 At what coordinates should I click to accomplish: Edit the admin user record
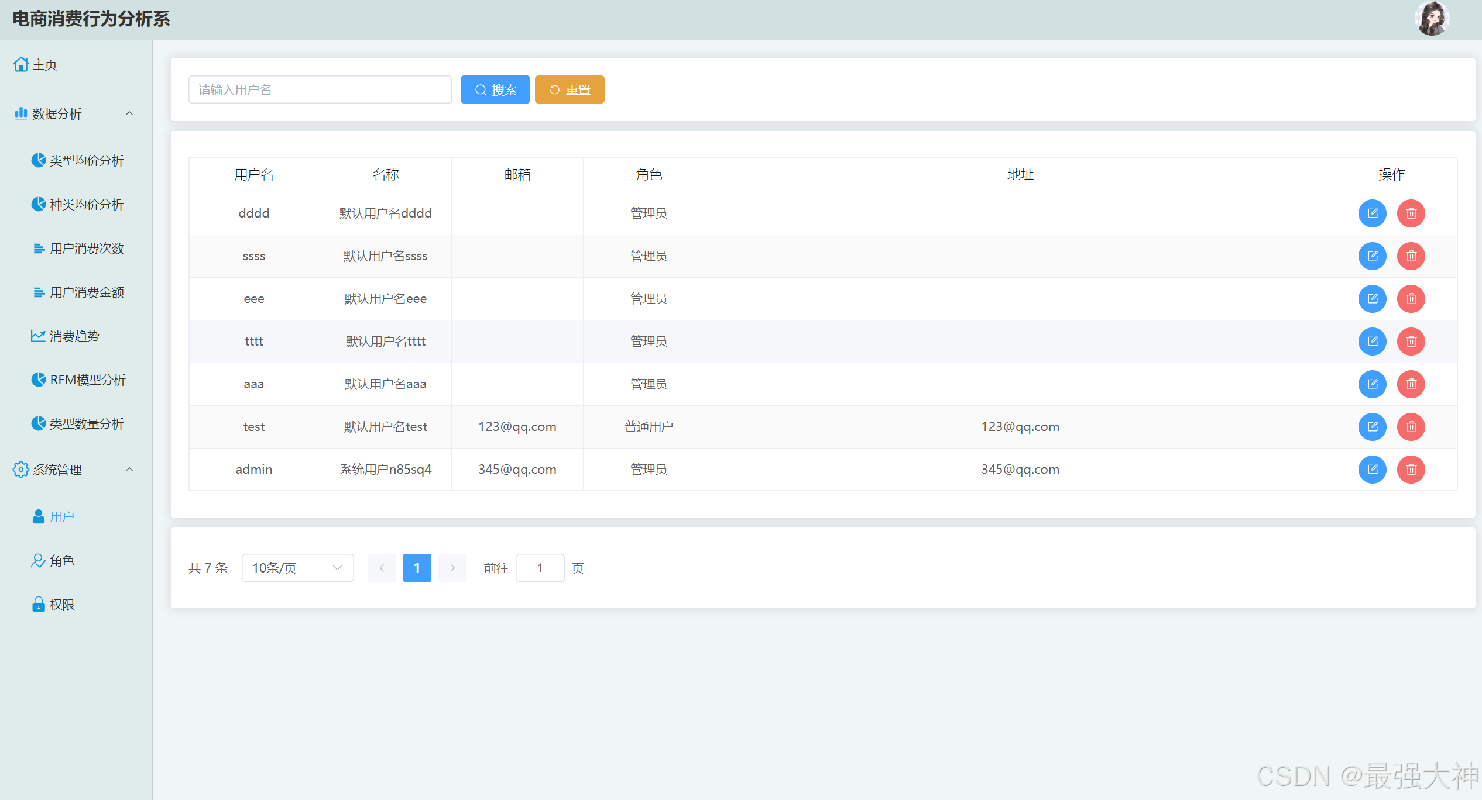pos(1372,470)
